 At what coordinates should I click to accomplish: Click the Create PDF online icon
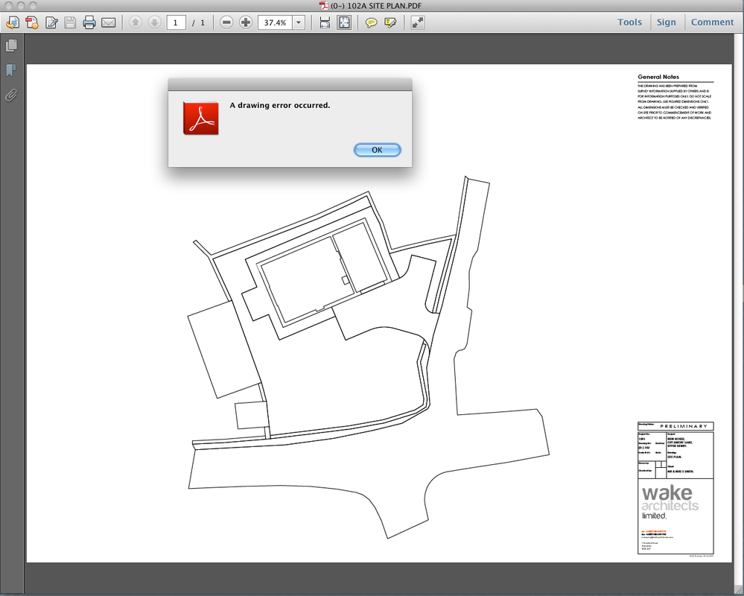[x=13, y=22]
